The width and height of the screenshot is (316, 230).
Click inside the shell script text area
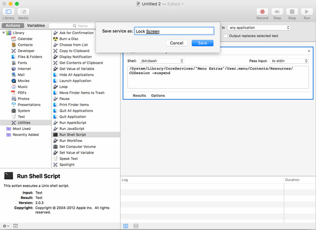218,77
